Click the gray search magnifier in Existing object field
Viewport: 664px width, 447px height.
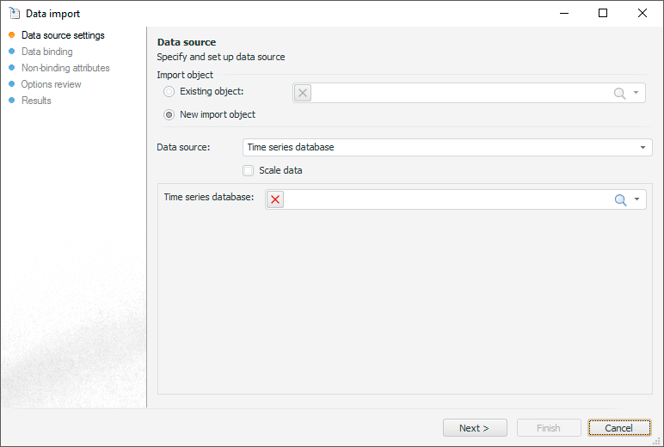click(619, 93)
